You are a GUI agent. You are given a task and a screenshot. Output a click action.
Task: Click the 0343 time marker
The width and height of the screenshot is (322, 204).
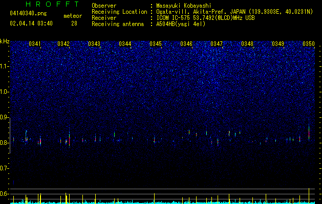click(94, 44)
